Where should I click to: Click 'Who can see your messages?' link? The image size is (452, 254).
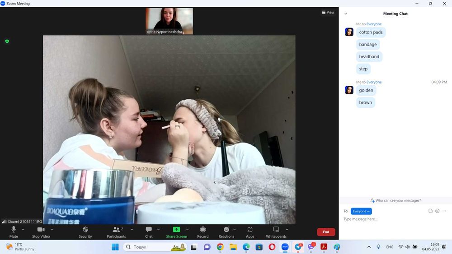coord(395,200)
